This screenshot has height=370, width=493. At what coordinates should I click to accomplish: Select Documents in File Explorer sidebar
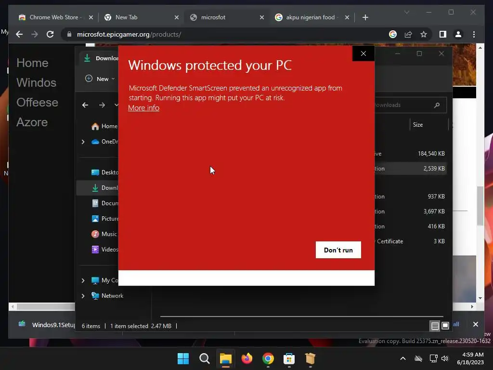tap(104, 203)
